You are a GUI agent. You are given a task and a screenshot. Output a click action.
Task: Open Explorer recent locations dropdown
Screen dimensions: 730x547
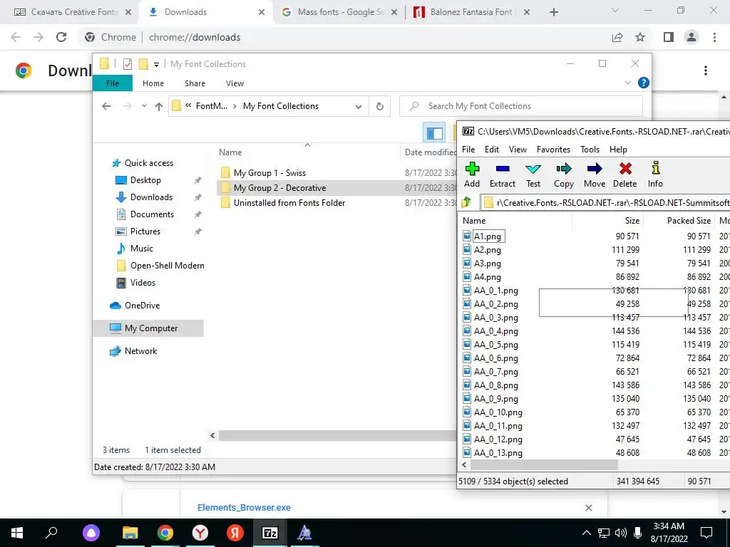144,107
